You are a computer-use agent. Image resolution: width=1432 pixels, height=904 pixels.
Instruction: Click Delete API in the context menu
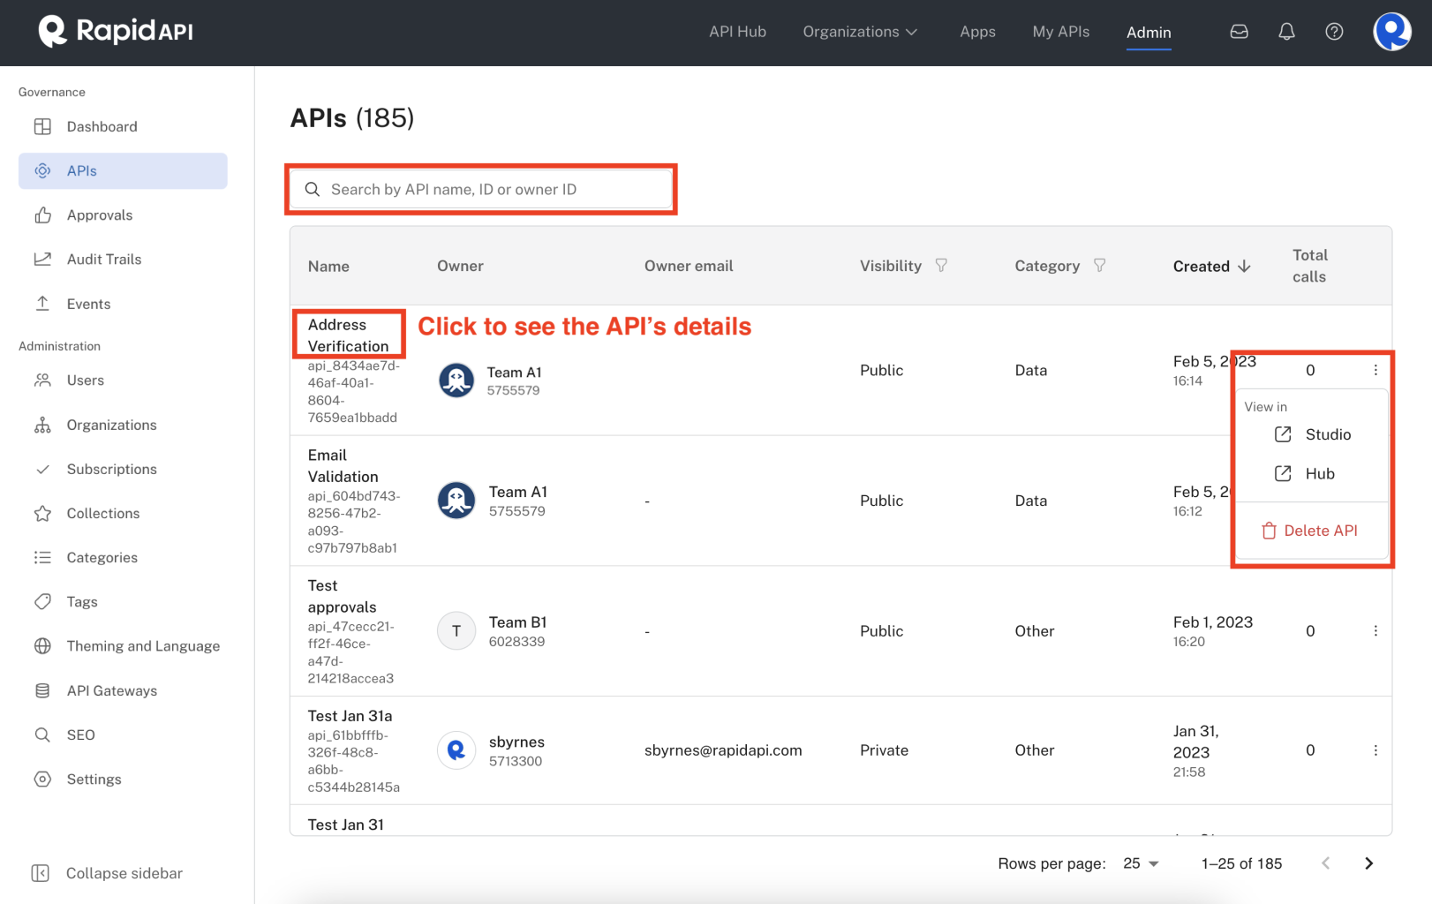click(1311, 530)
